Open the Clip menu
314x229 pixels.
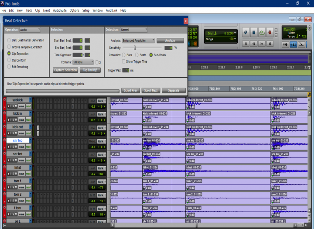(x=38, y=10)
